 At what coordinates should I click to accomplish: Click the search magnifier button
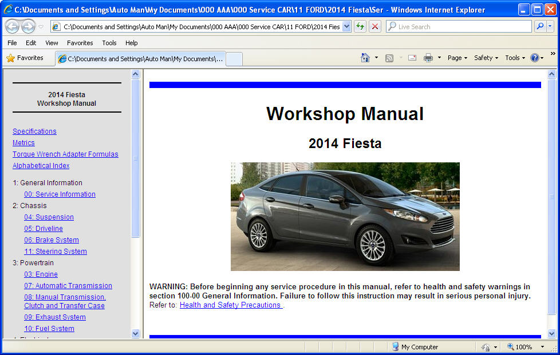click(539, 26)
